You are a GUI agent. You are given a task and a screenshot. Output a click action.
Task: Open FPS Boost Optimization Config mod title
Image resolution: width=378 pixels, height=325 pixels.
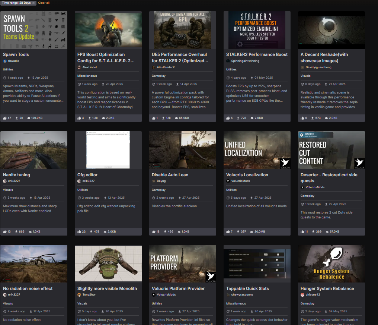tap(106, 58)
